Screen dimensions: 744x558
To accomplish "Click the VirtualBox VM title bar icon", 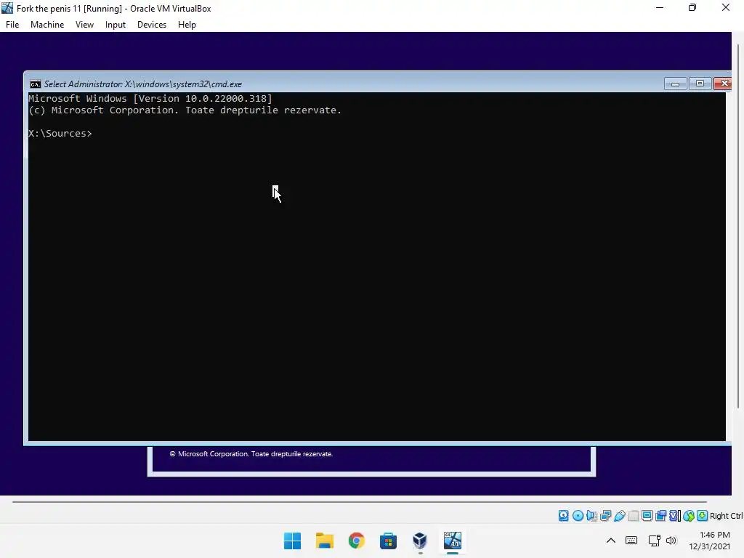I will point(7,8).
